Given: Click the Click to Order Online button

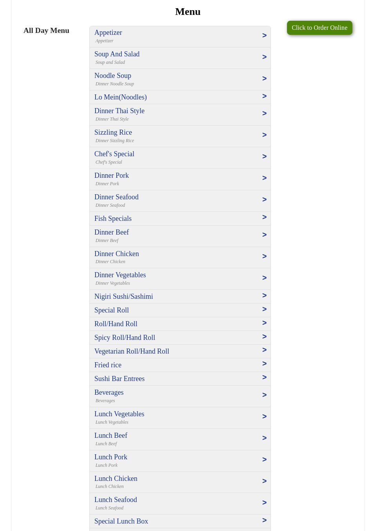Looking at the screenshot, I should tap(319, 28).
